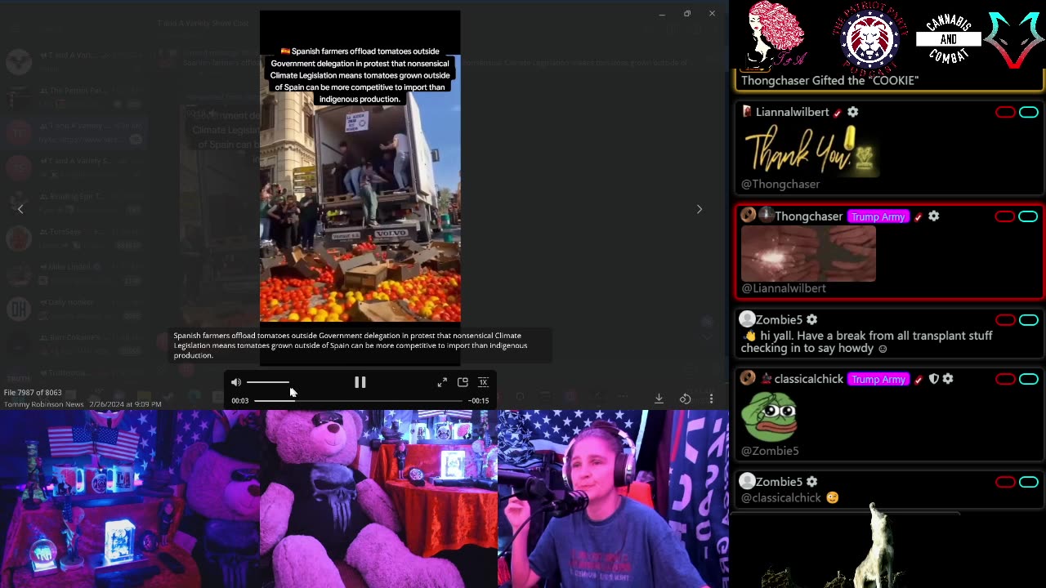Screen dimensions: 1046x588
Task: Click classicalchick's round avatar icon
Action: (748, 378)
